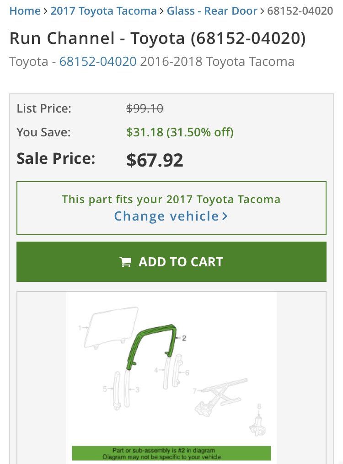This screenshot has width=343, height=464.
Task: Click the fits your 2017 Toyota Tacoma message
Action: coord(171,199)
